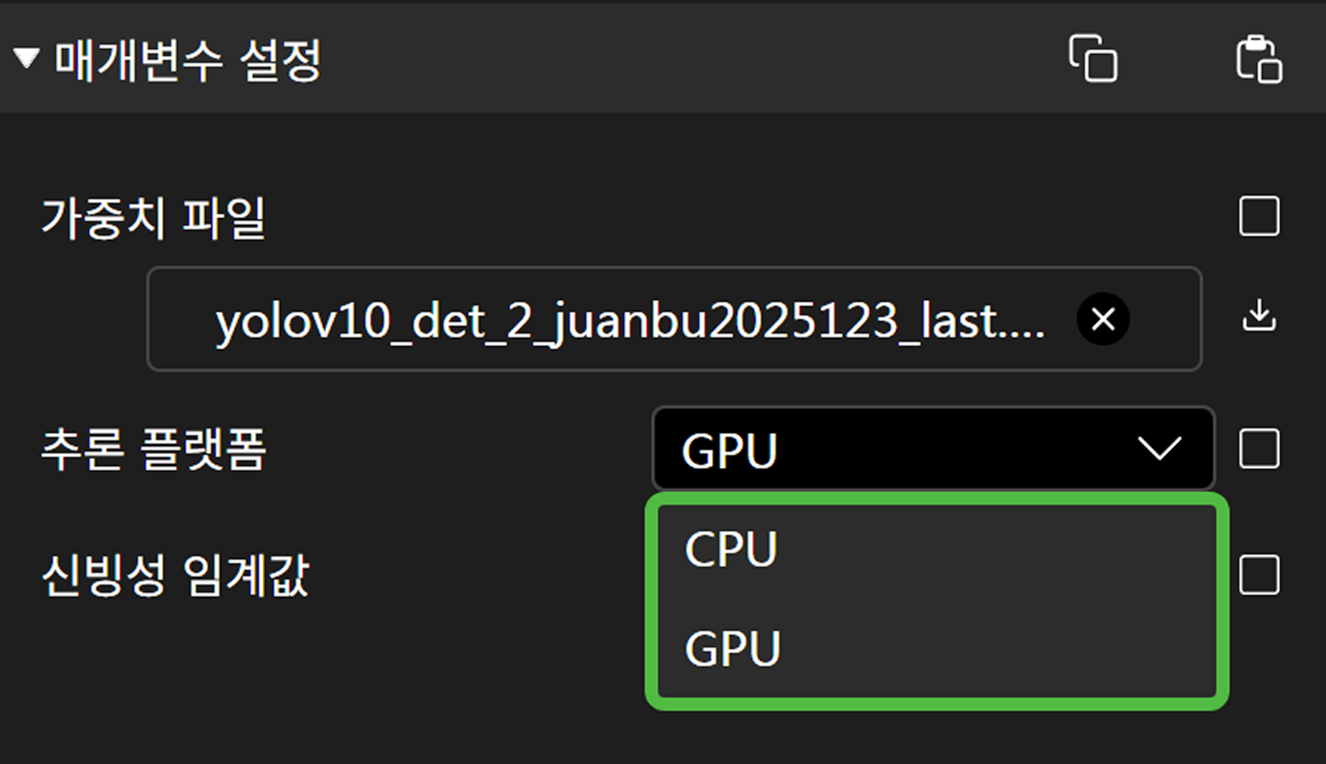Click the 신빙성 임계값 label
The image size is (1326, 764).
pos(175,575)
